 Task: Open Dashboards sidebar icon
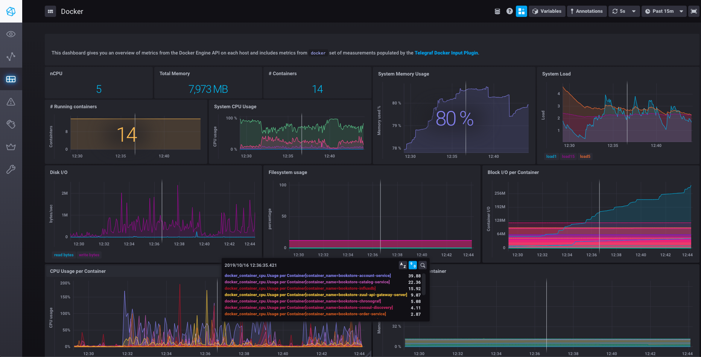click(x=11, y=79)
